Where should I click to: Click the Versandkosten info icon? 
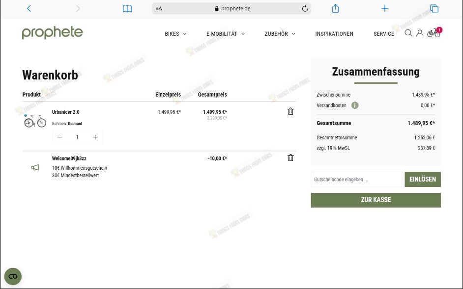pyautogui.click(x=355, y=105)
